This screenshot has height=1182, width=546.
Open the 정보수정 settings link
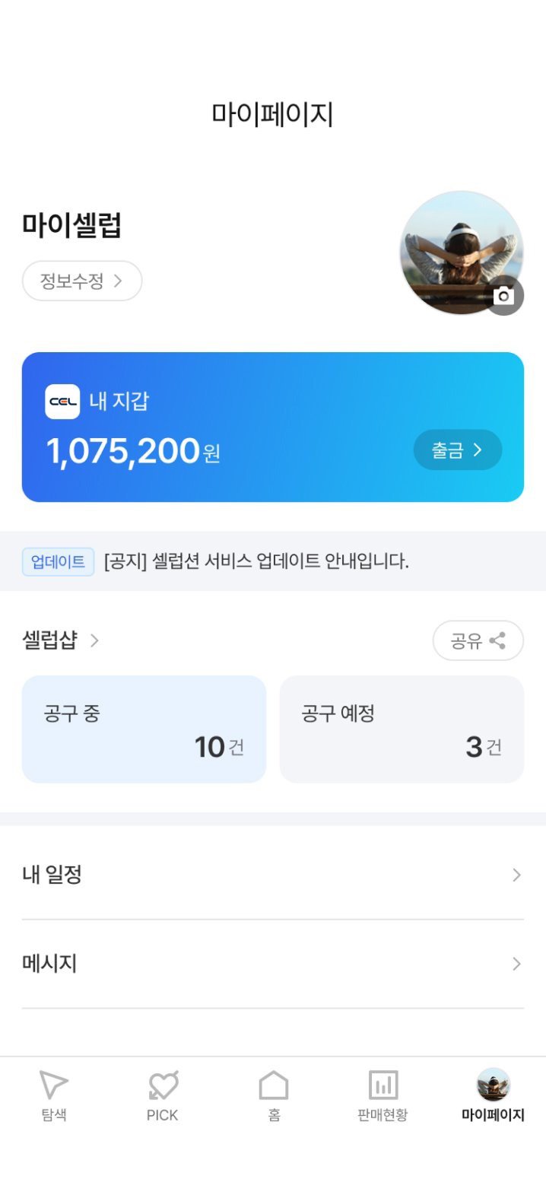tap(81, 281)
